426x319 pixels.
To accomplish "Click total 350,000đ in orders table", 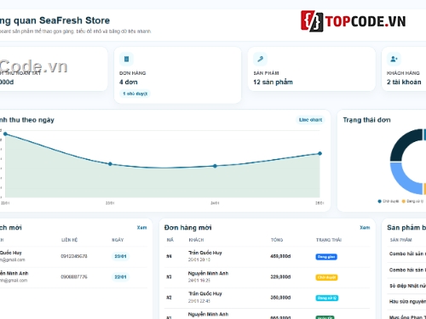I will point(280,298).
